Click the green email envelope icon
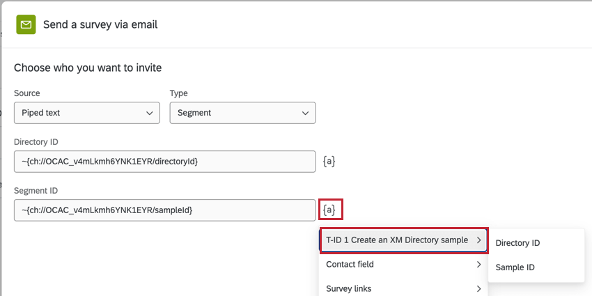The image size is (592, 296). click(x=26, y=24)
